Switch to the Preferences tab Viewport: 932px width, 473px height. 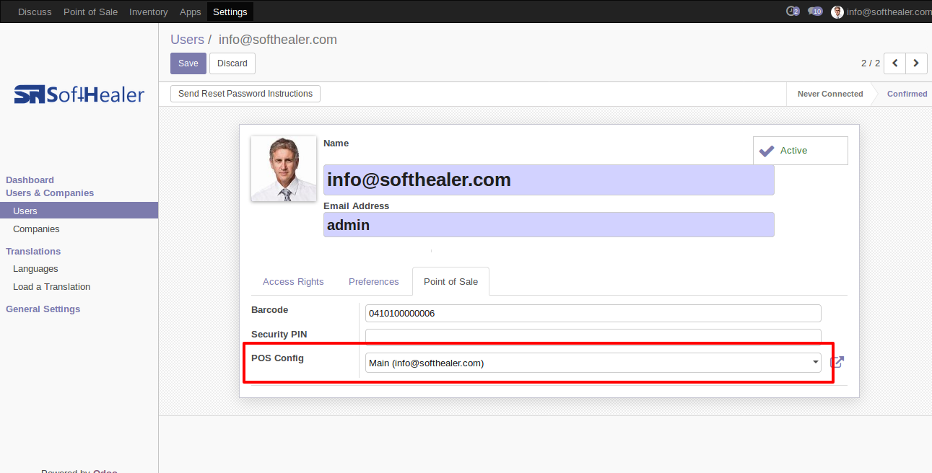click(374, 282)
